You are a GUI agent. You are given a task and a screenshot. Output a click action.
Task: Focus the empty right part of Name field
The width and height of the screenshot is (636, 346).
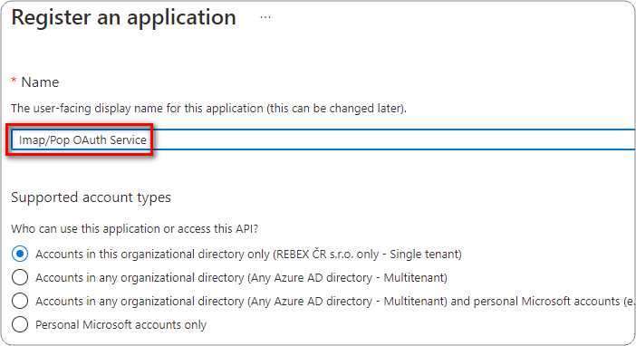[x=393, y=140]
